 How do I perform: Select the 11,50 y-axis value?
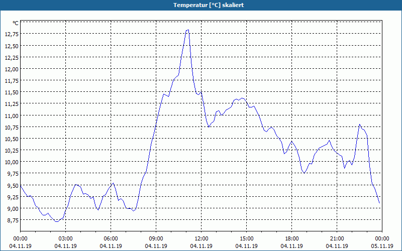tap(12, 92)
